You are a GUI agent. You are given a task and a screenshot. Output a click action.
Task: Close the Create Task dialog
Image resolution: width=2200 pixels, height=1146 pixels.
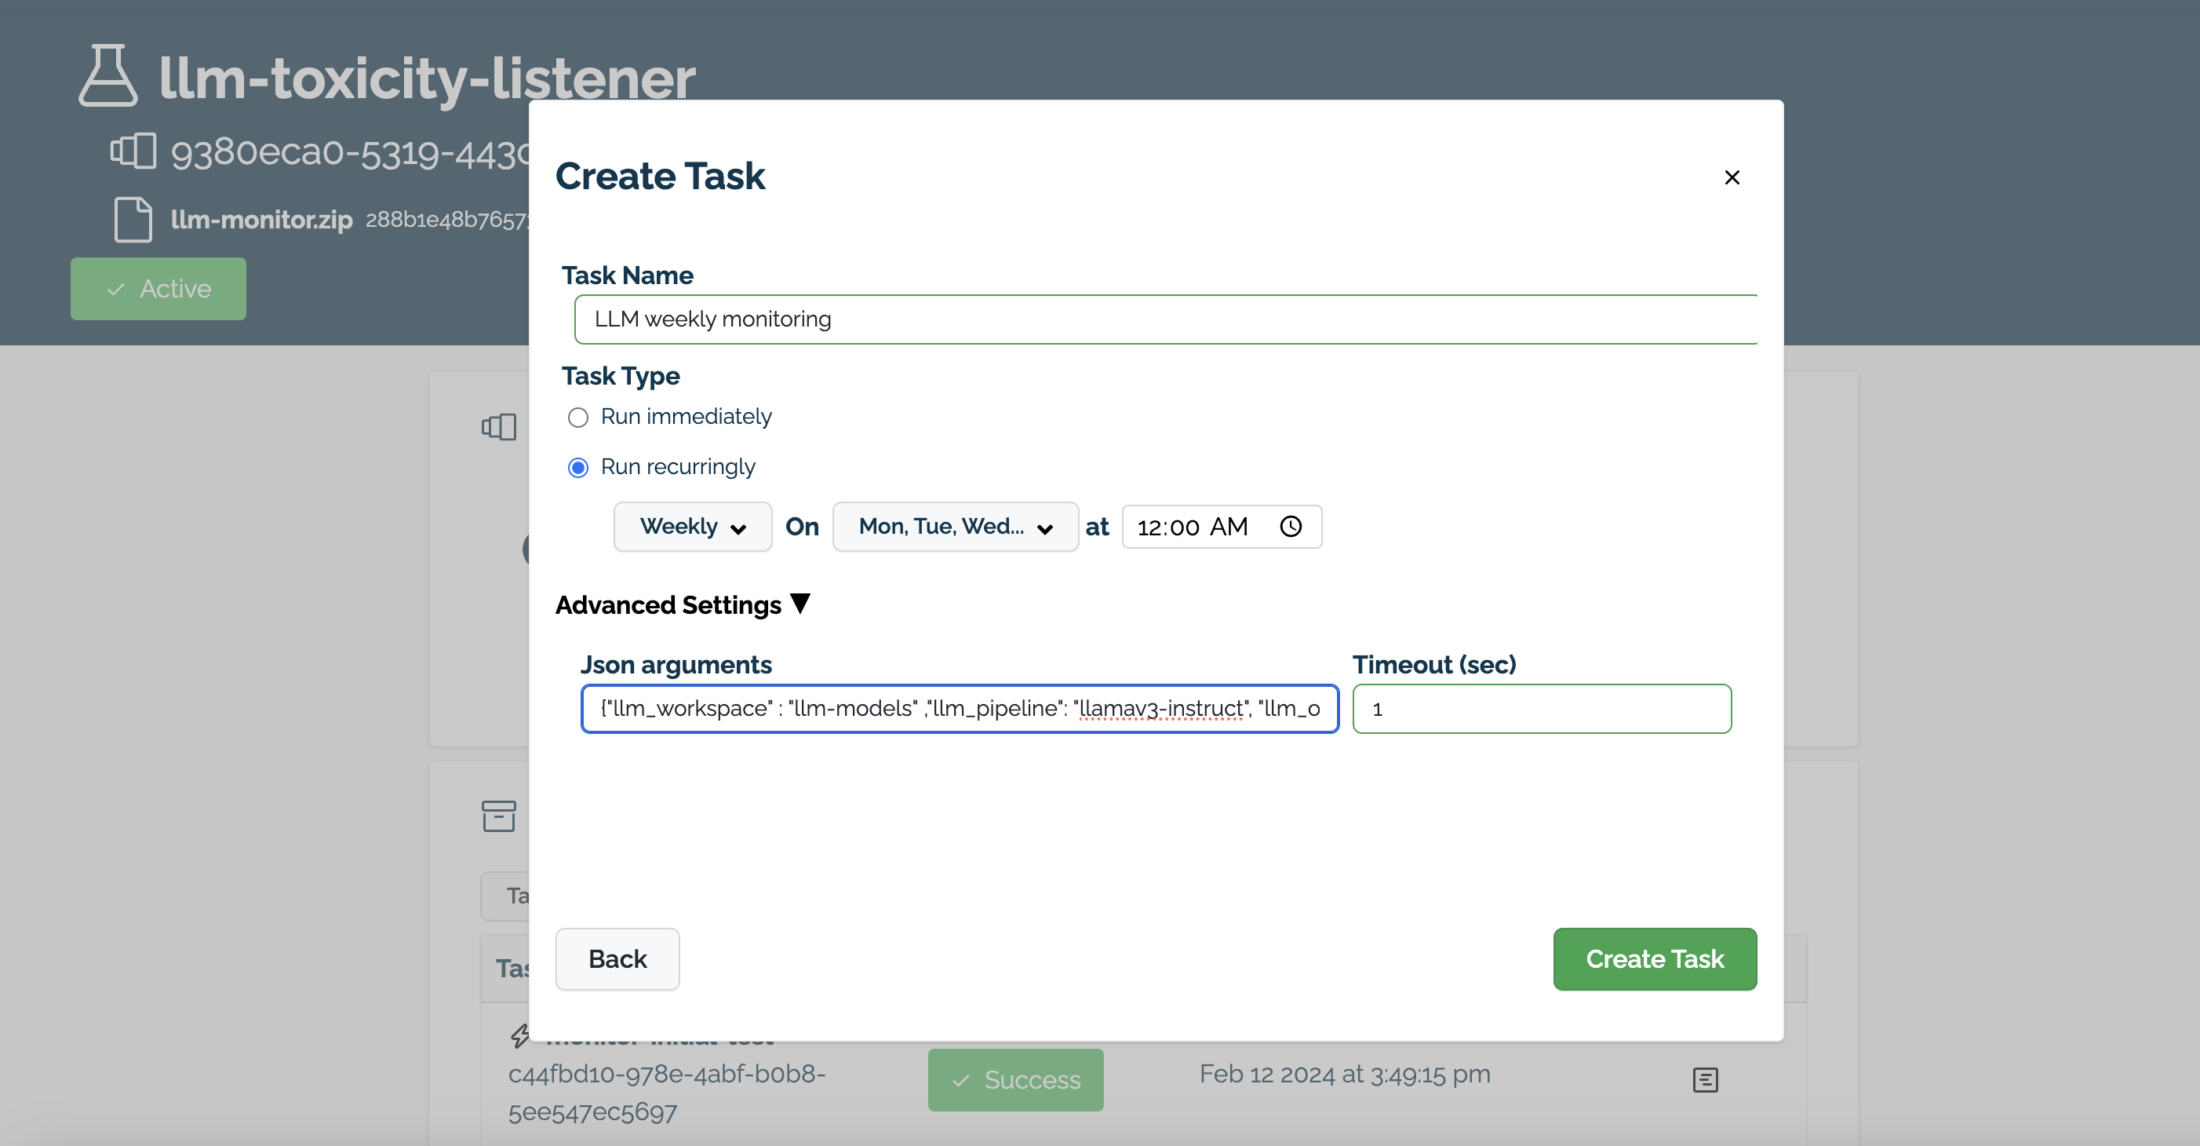[x=1732, y=177]
